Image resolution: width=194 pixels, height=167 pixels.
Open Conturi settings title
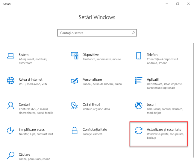pyautogui.click(x=24, y=105)
